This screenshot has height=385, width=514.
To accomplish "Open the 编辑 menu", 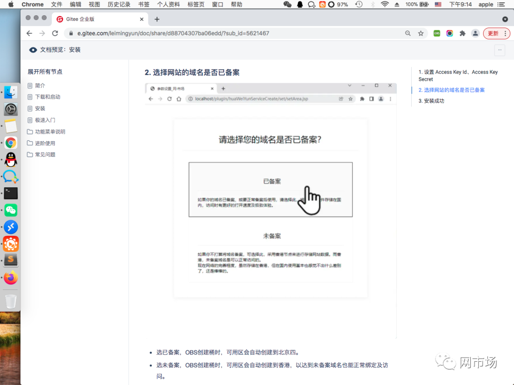I will [x=75, y=4].
